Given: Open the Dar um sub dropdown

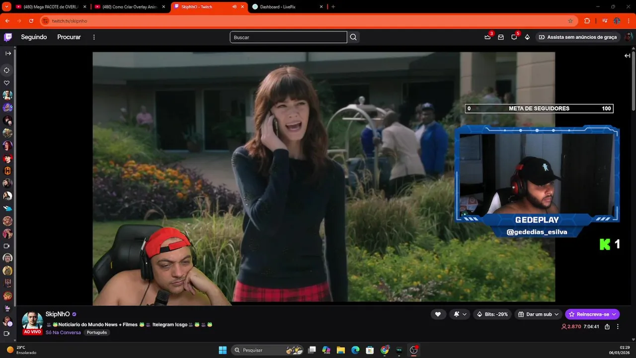Looking at the screenshot, I should point(539,314).
